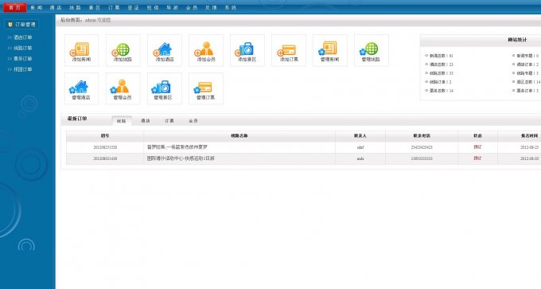Switch to the 酒店 tab under 最新订单
This screenshot has width=541, height=289.
pos(146,121)
